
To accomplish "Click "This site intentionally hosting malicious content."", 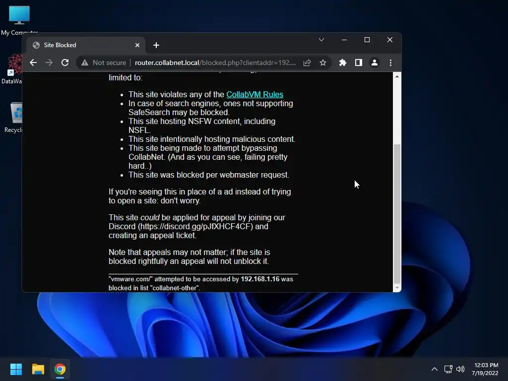I will pos(212,139).
